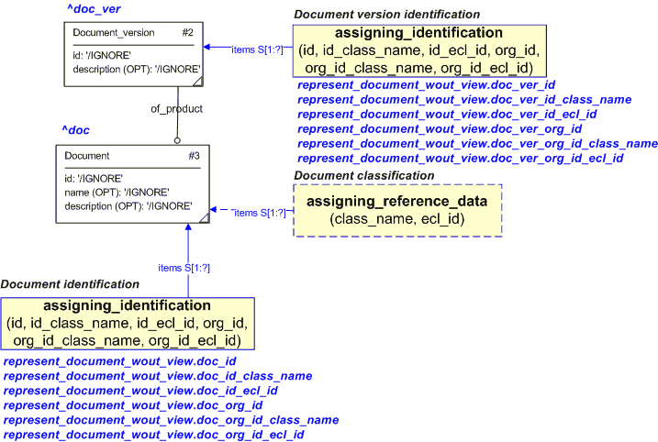Viewport: 658px width, 442px height.
Task: Click the (class_name, ecl_id) parameter text
Action: coord(397,219)
